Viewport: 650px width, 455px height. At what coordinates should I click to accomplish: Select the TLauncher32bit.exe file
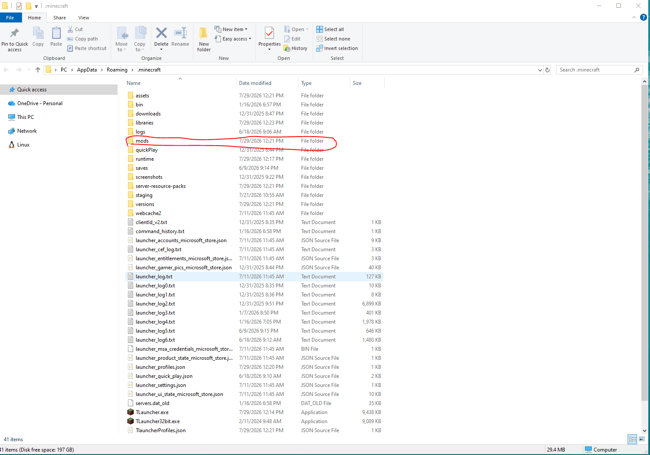(254, 421)
